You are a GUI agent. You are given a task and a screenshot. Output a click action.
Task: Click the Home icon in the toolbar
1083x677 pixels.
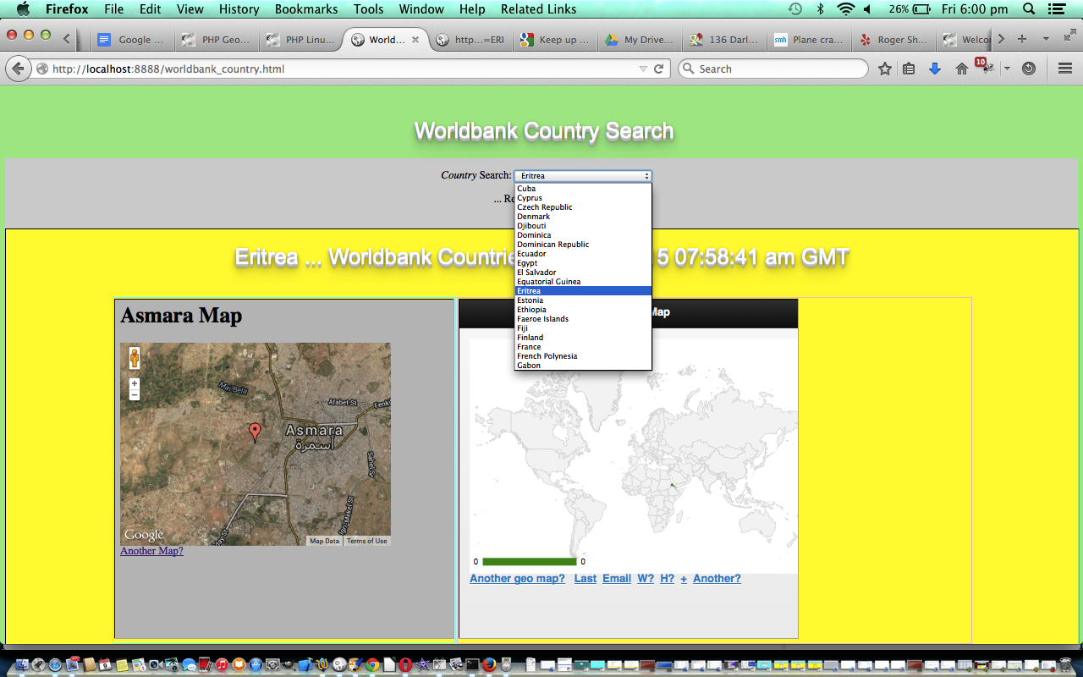tap(960, 68)
